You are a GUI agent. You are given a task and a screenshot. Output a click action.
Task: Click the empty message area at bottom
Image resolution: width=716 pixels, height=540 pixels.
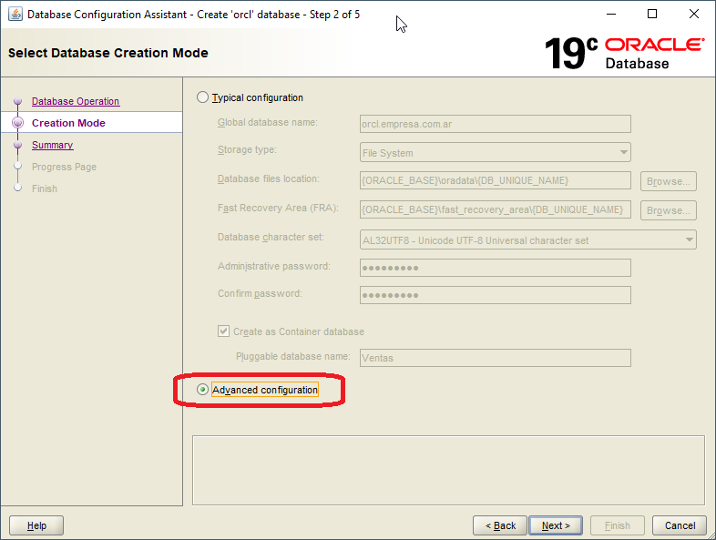pos(448,470)
